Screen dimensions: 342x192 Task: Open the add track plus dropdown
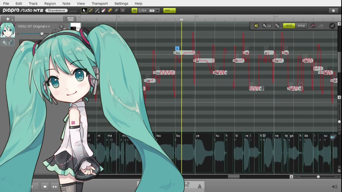pos(8,19)
